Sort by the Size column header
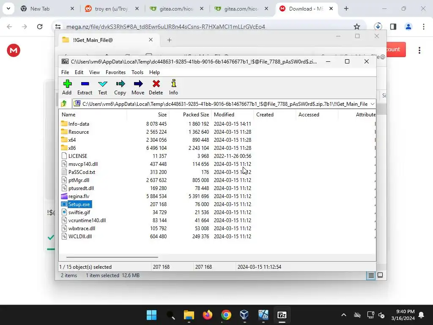This screenshot has width=433, height=325. pyautogui.click(x=148, y=114)
